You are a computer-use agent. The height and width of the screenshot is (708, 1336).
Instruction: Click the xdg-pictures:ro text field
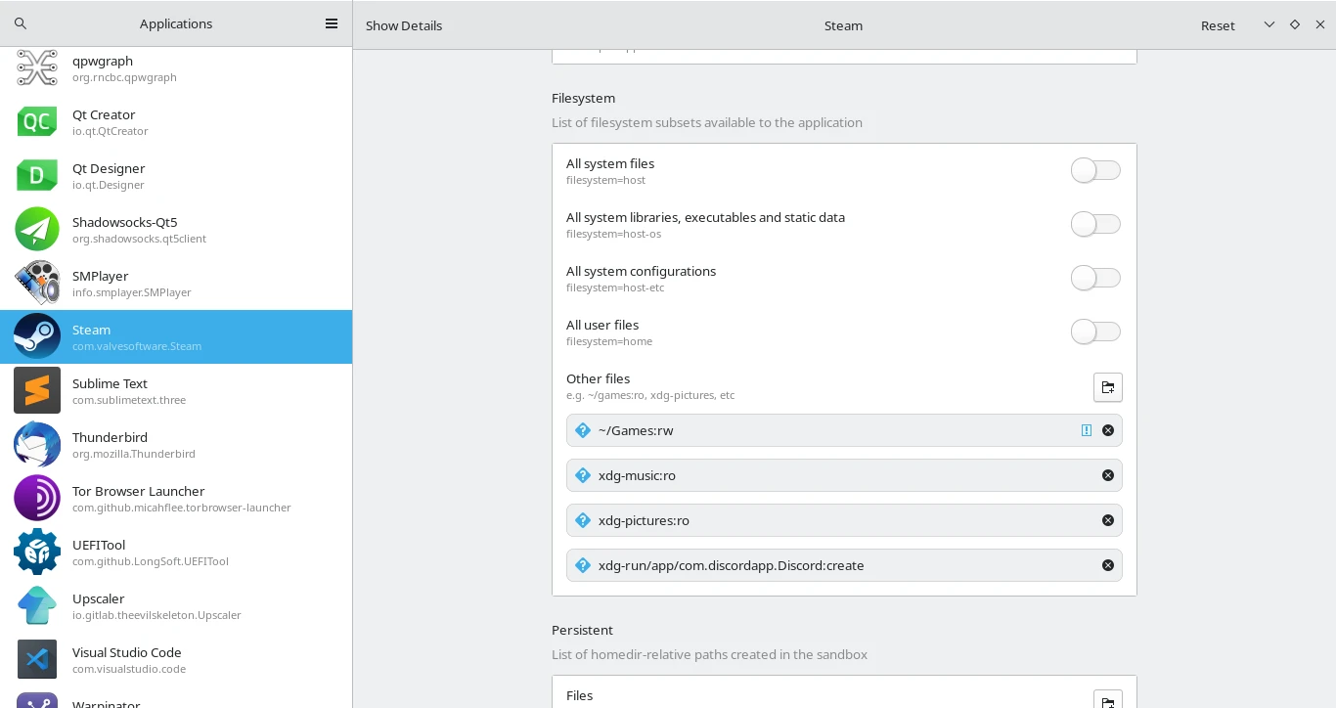[x=831, y=520]
